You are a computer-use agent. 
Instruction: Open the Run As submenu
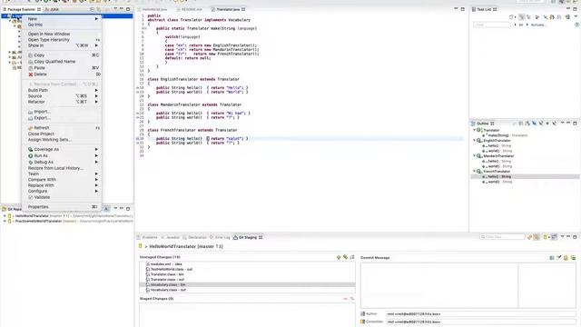(x=62, y=155)
